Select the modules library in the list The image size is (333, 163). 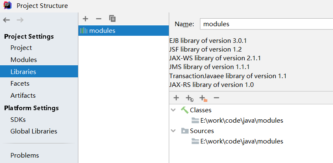click(x=124, y=31)
